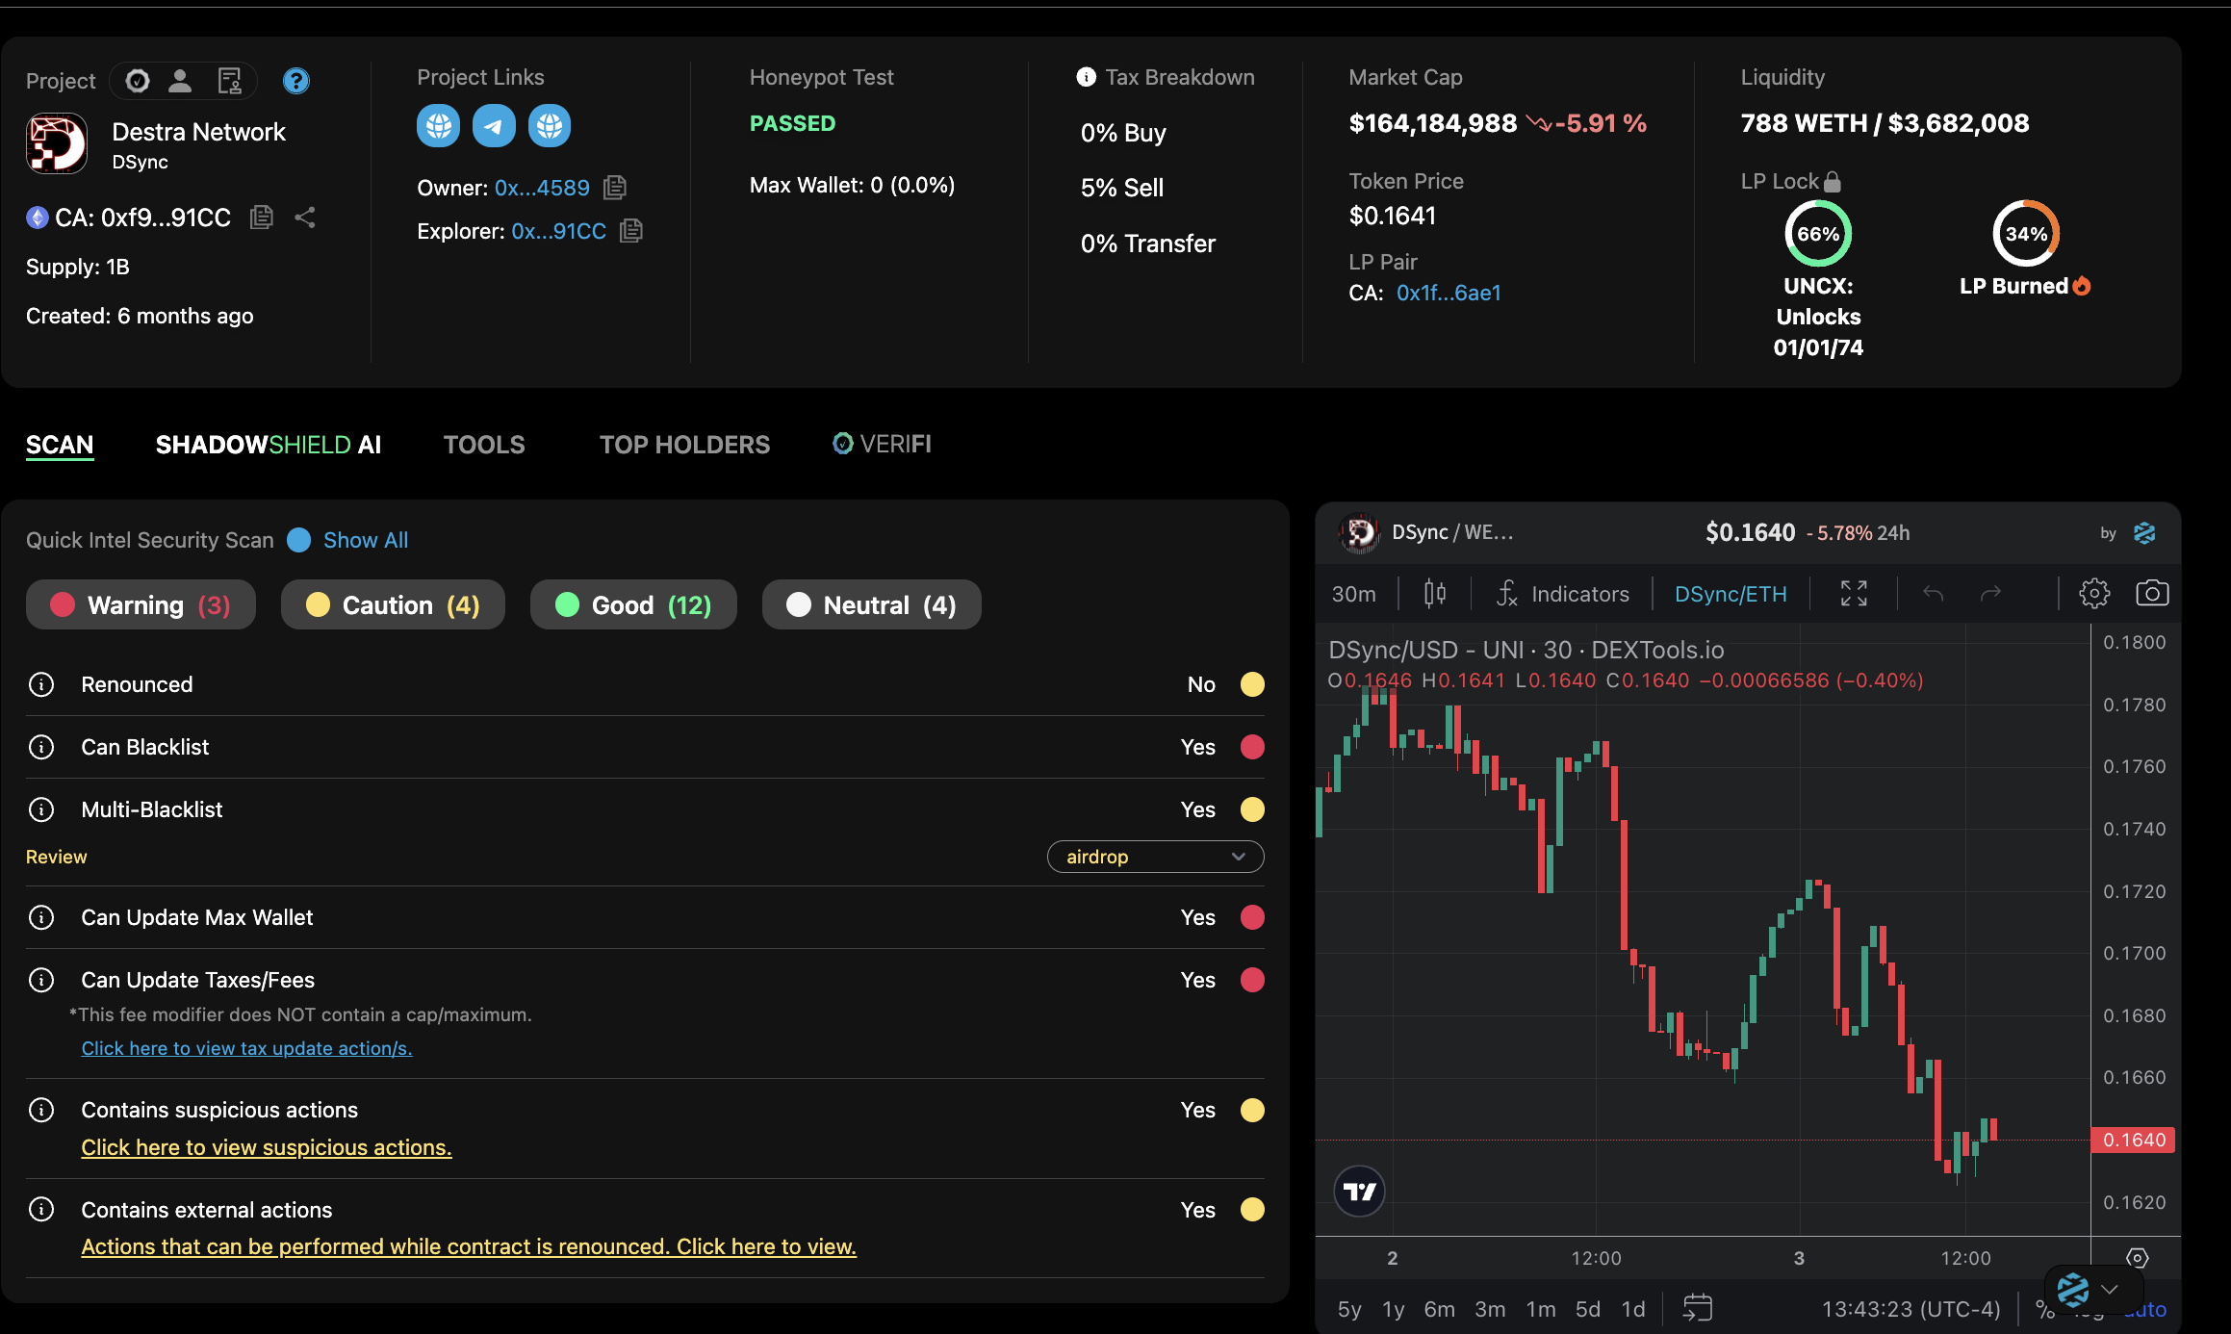2231x1334 pixels.
Task: Toggle the Show All scan switch
Action: [299, 540]
